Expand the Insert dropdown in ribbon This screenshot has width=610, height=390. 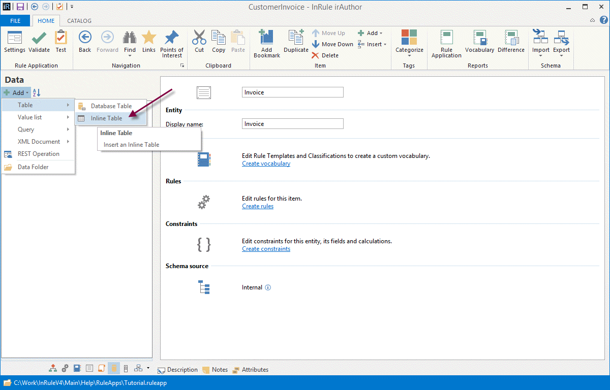pyautogui.click(x=373, y=44)
